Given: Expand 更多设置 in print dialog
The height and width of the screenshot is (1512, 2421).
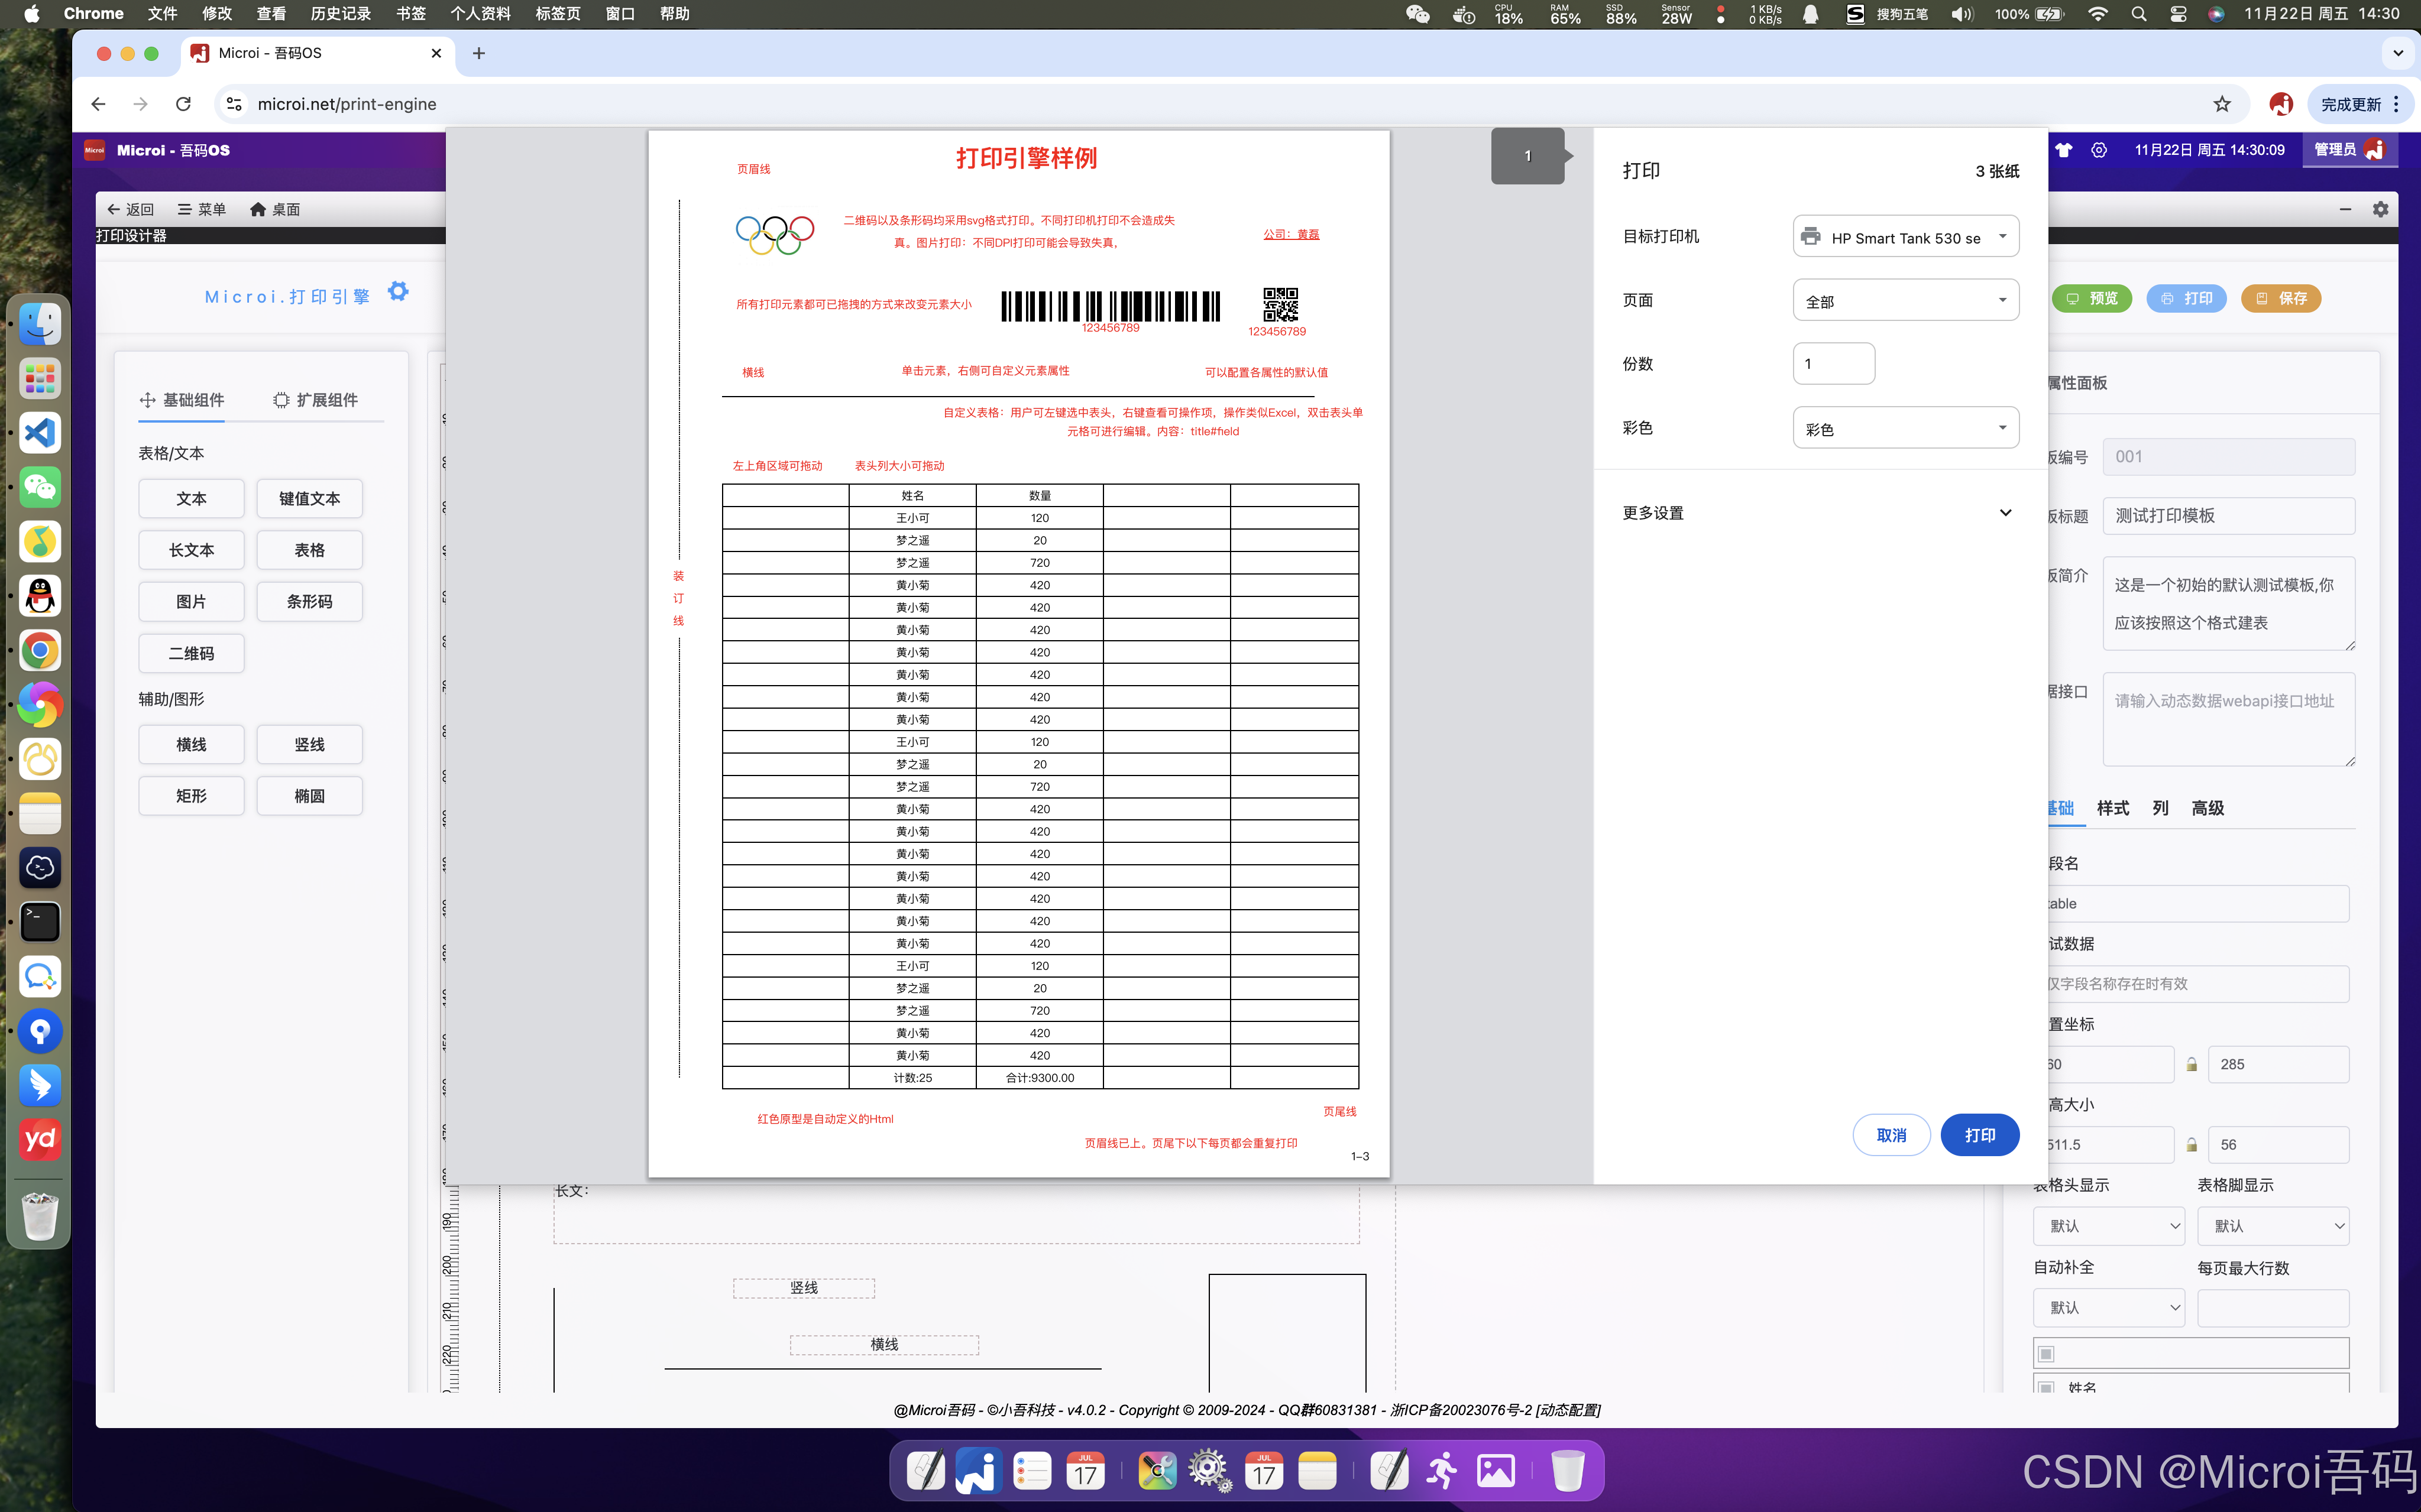Looking at the screenshot, I should [1817, 513].
